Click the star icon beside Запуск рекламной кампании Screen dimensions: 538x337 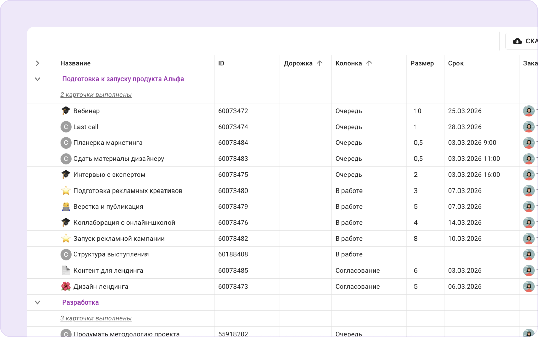[66, 239]
